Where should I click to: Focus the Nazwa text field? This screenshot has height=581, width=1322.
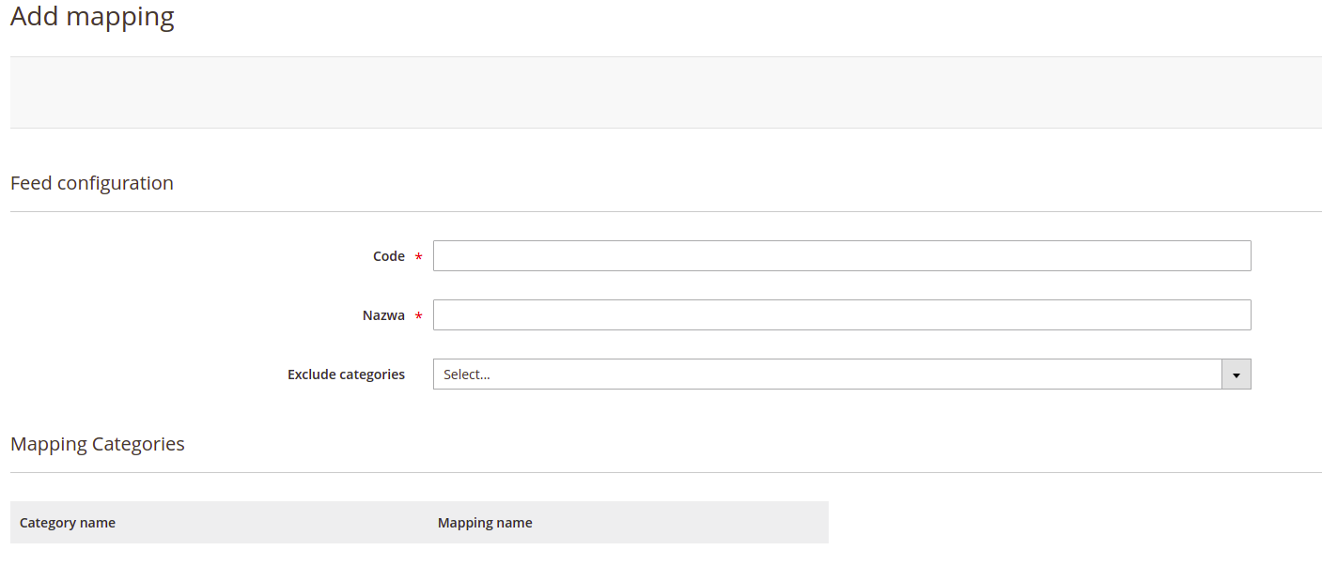click(x=842, y=315)
